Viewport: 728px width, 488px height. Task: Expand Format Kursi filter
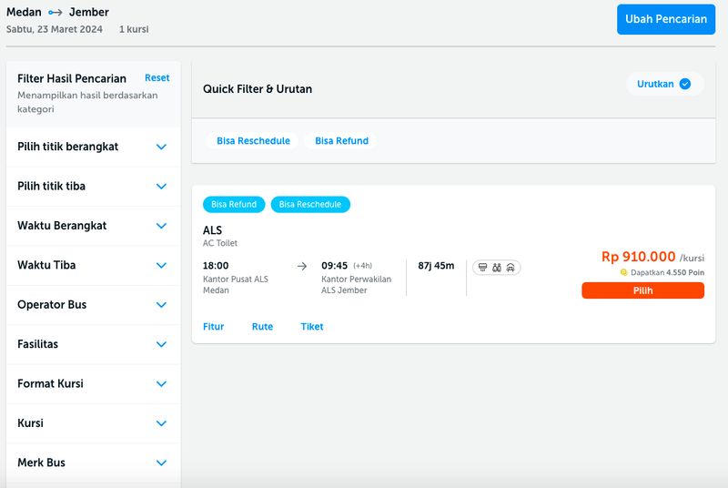click(x=94, y=383)
